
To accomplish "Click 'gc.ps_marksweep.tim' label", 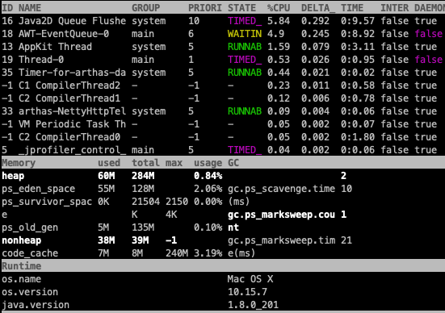I will (281, 240).
